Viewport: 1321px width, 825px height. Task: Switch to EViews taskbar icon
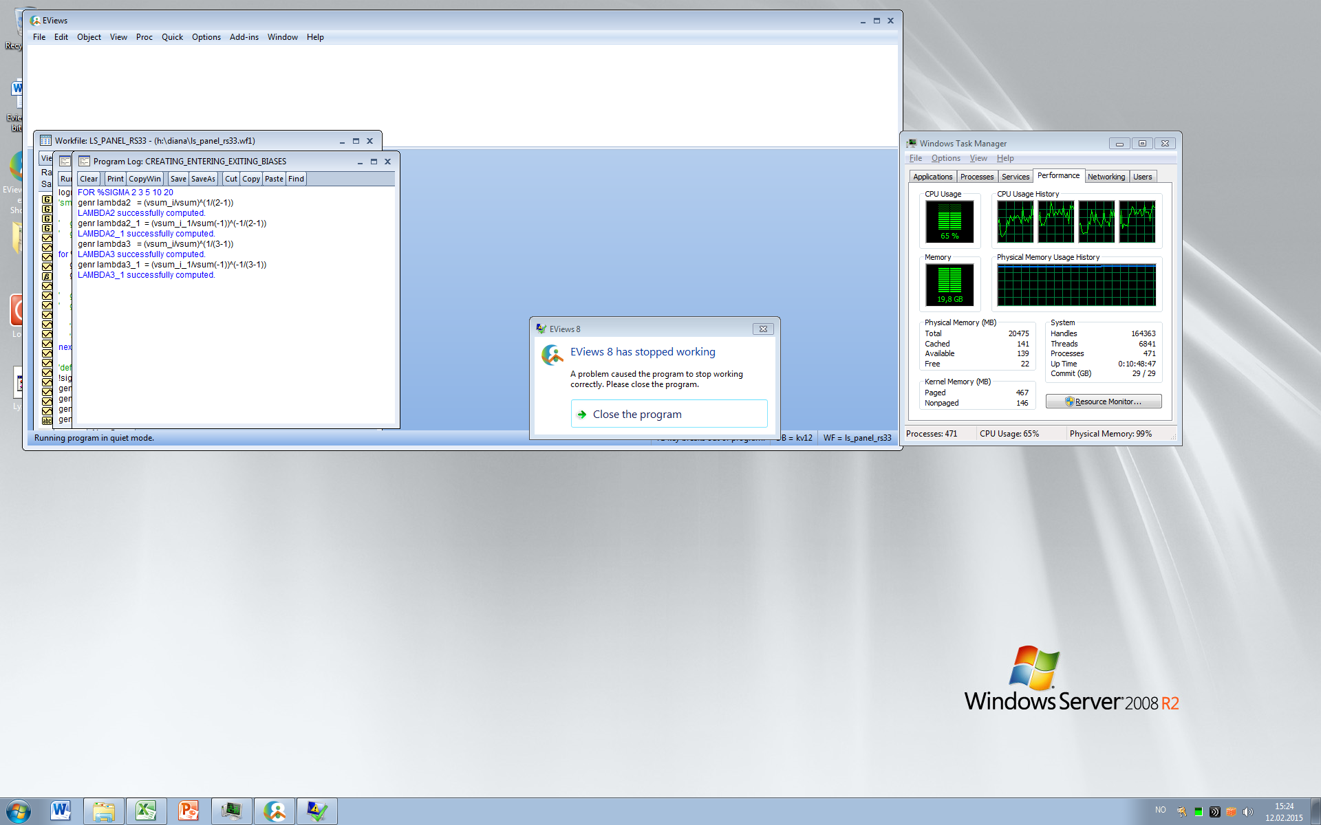point(275,811)
